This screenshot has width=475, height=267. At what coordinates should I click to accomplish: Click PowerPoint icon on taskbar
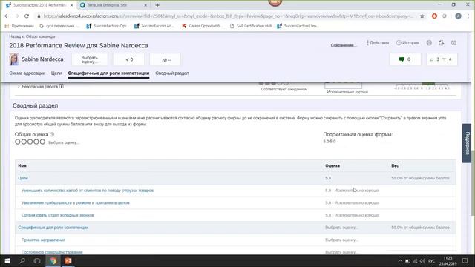click(68, 260)
